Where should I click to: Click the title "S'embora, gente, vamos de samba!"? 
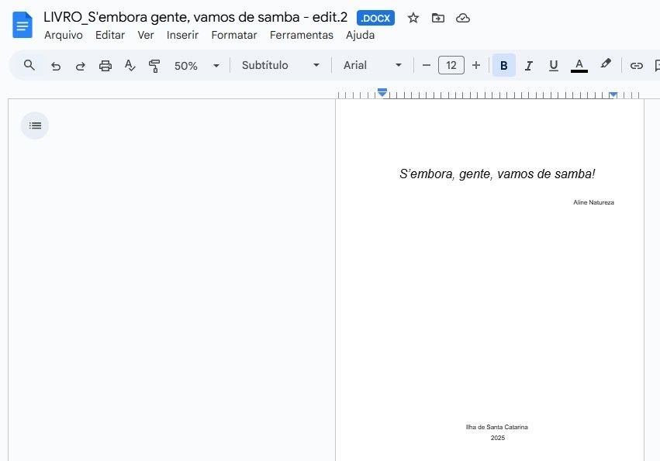(x=497, y=174)
